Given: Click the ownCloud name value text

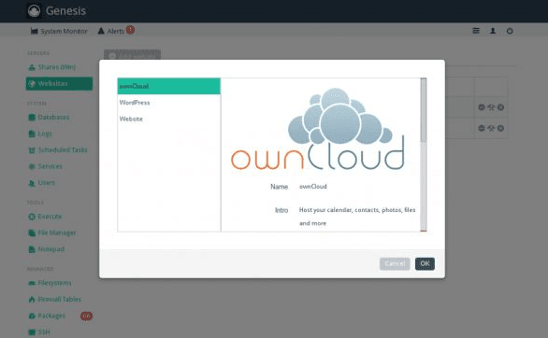Looking at the screenshot, I should [312, 187].
